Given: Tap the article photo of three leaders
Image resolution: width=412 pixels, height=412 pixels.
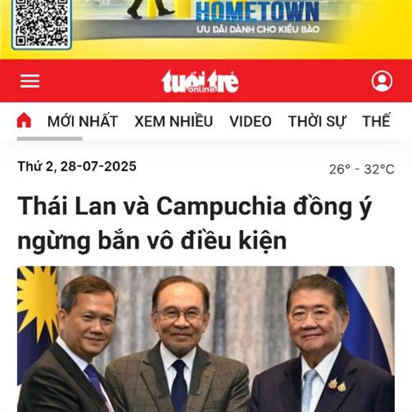Looking at the screenshot, I should click(x=206, y=339).
